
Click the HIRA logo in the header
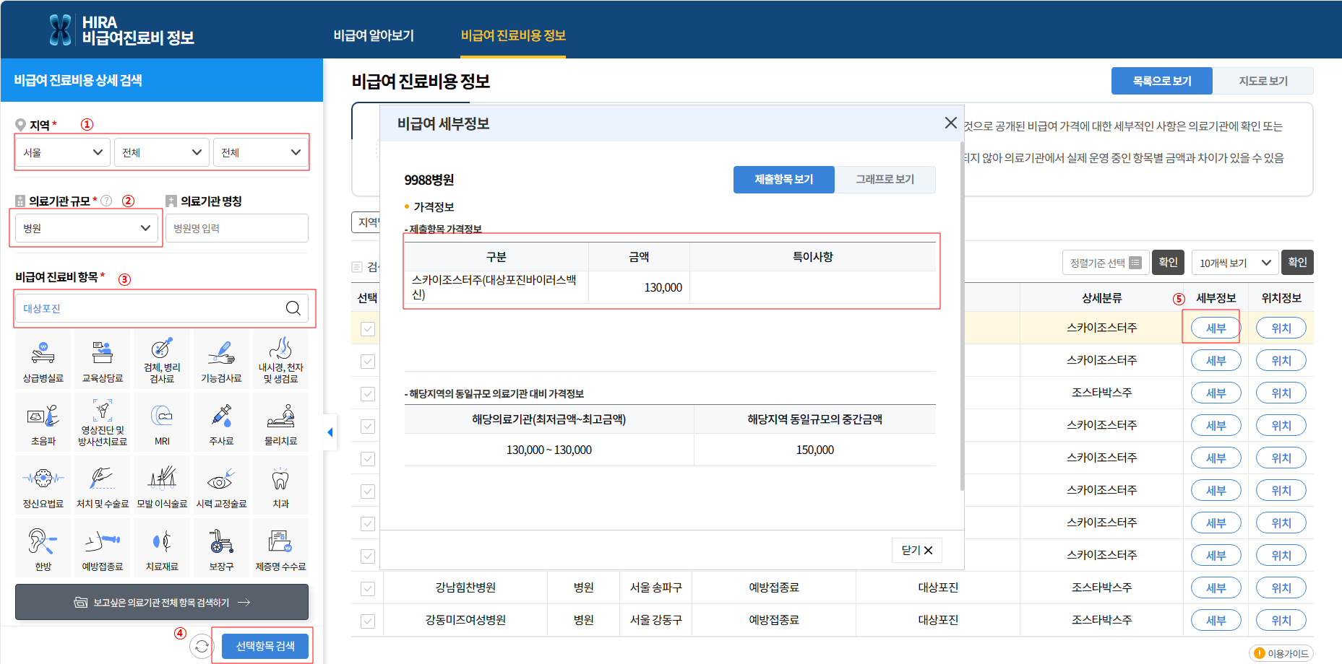click(121, 30)
